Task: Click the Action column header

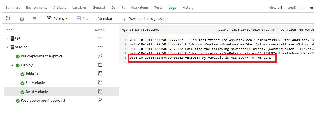Action: (x=100, y=30)
